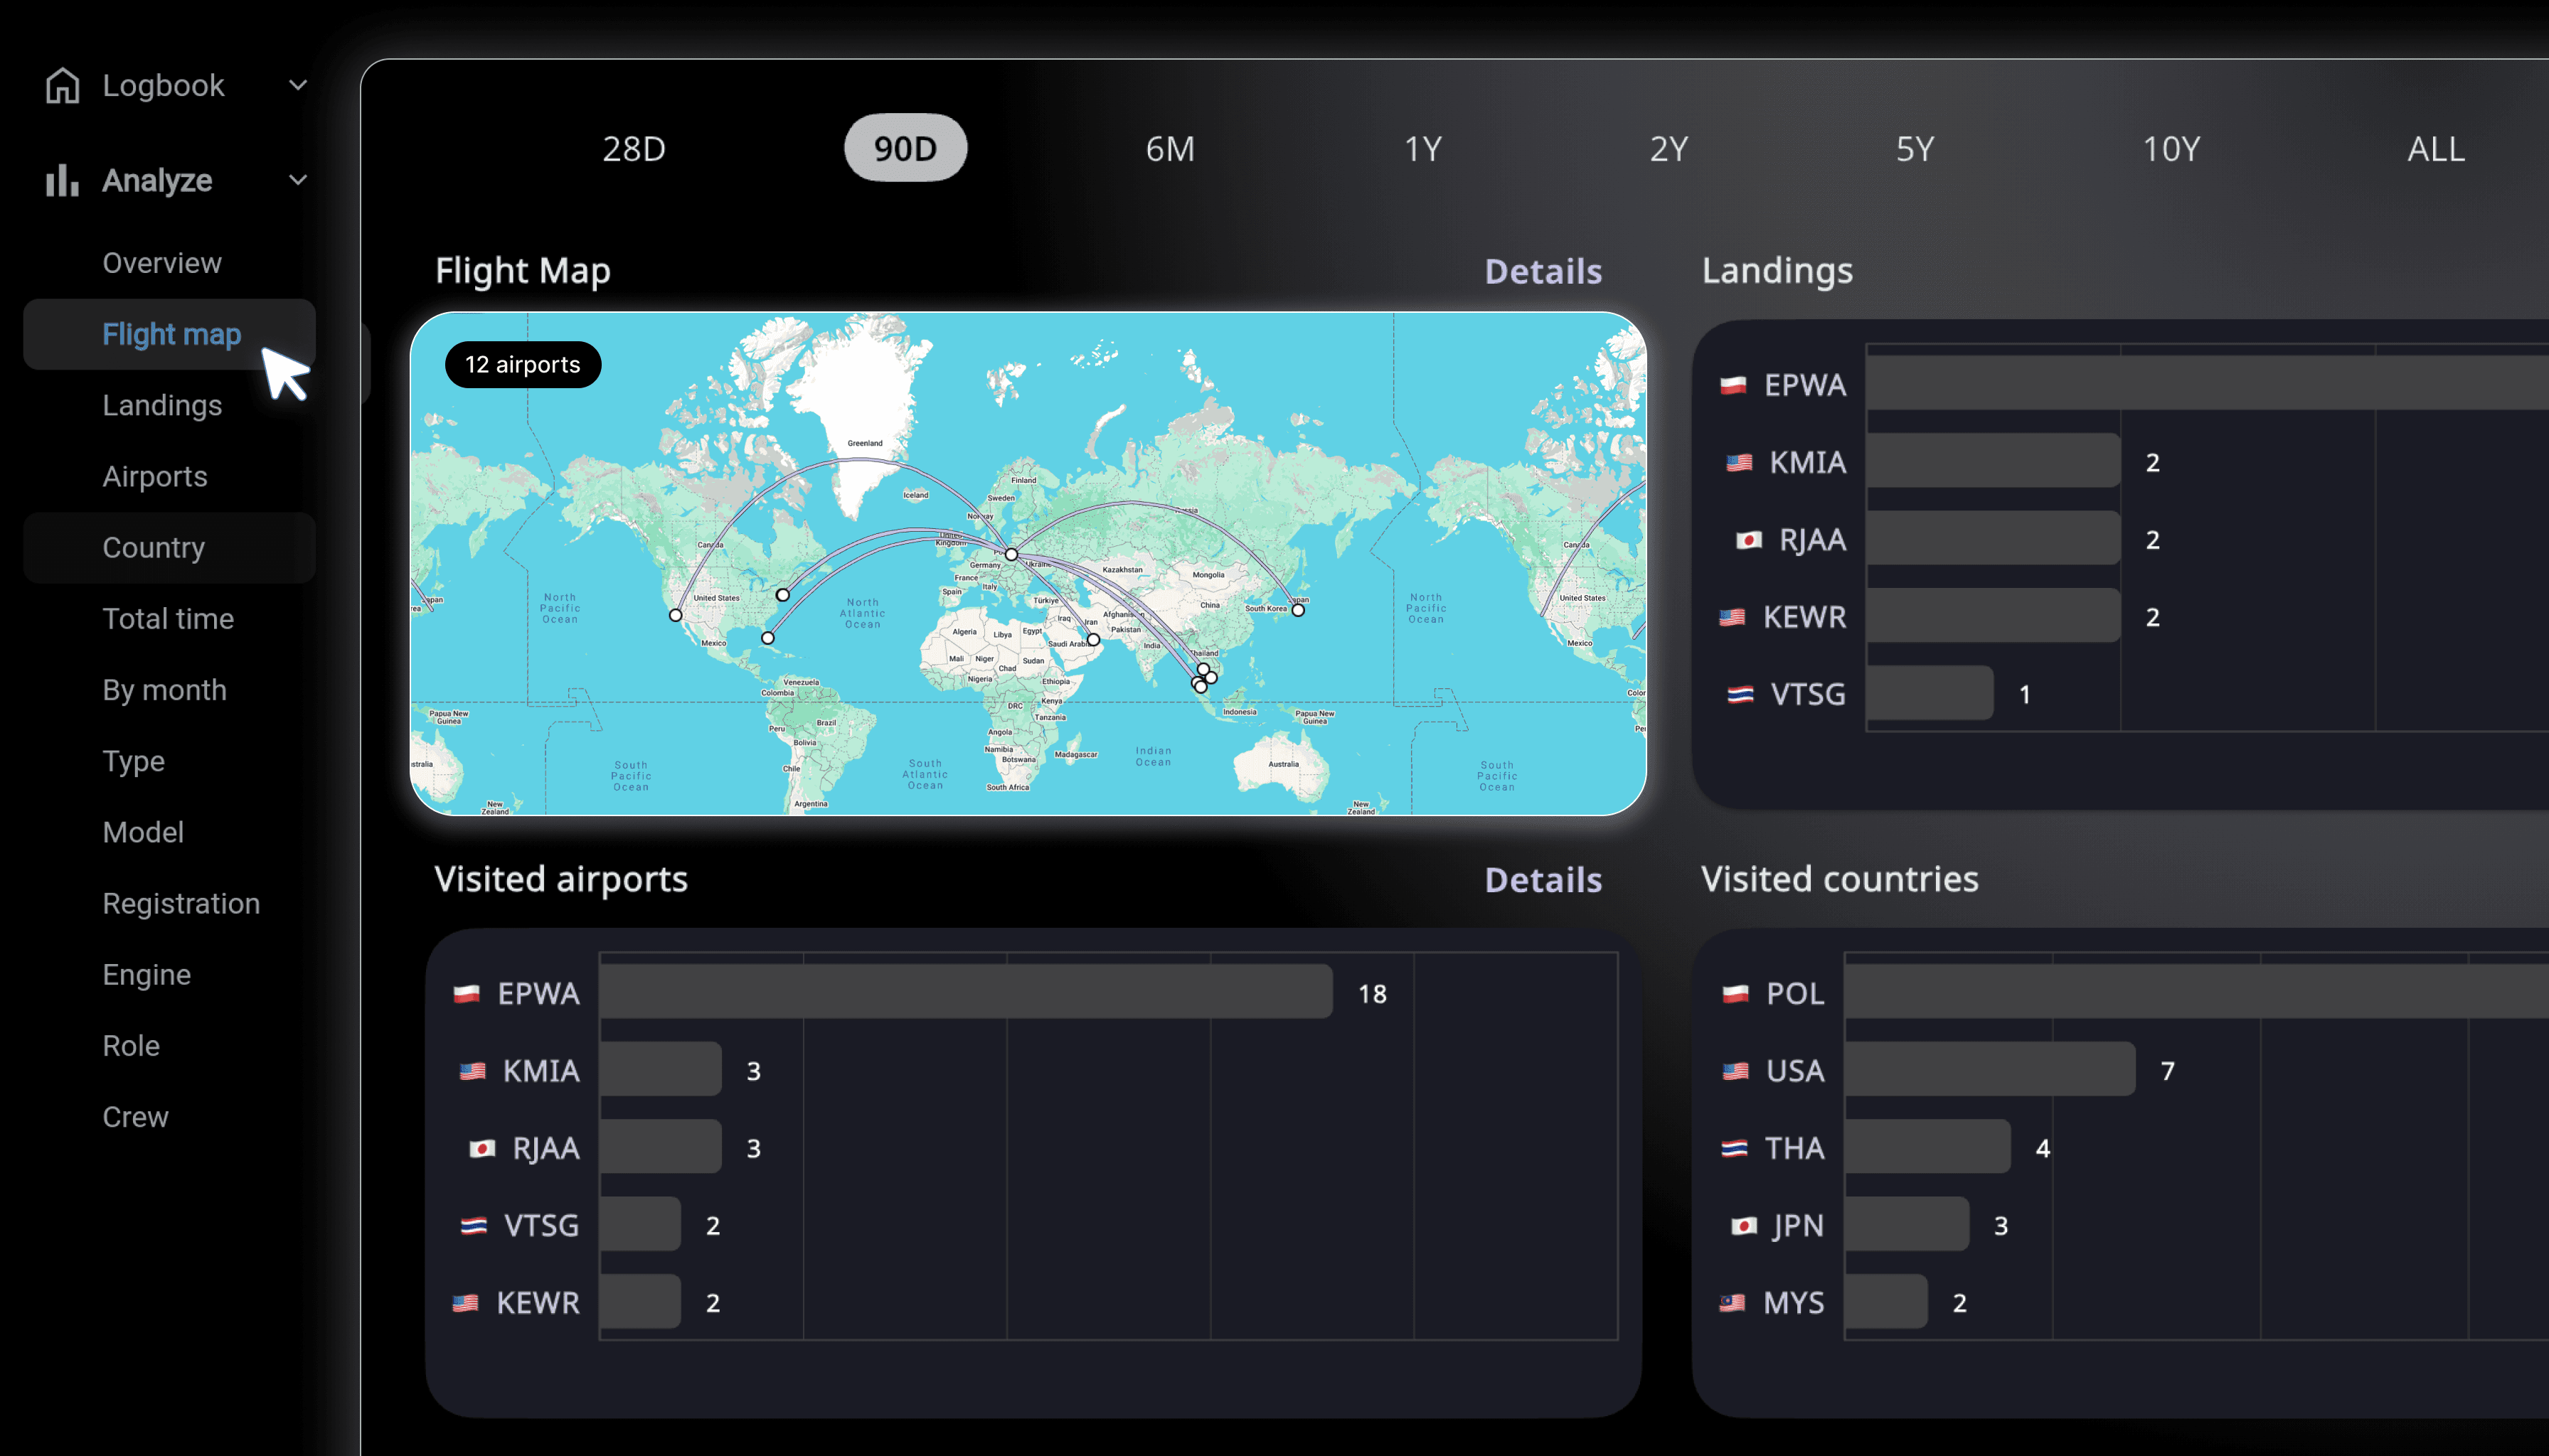Screen dimensions: 2549x1456
Task: Click the Malaysia flag next to MYS
Action: (x=1732, y=1303)
